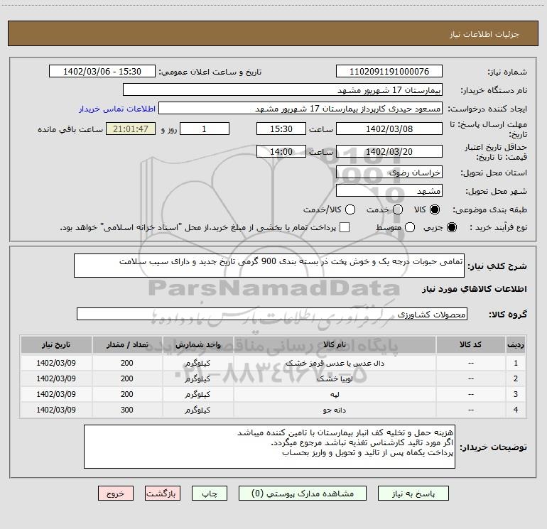Click unit کیلوگرم in the دال عدس row
The image size is (547, 529).
[x=197, y=363]
